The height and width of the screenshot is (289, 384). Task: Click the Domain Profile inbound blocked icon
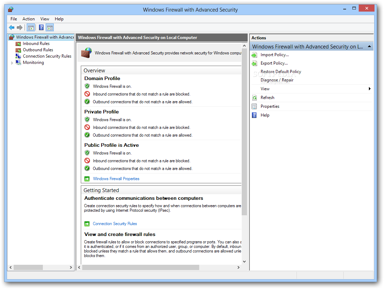point(87,94)
